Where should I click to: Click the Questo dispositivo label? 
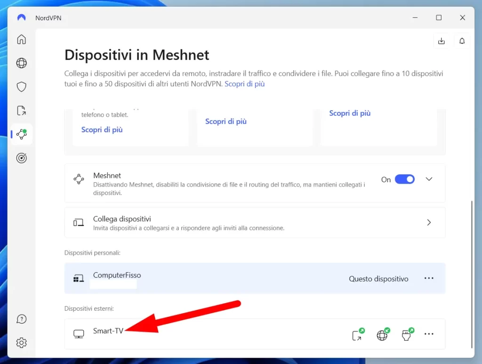point(379,279)
